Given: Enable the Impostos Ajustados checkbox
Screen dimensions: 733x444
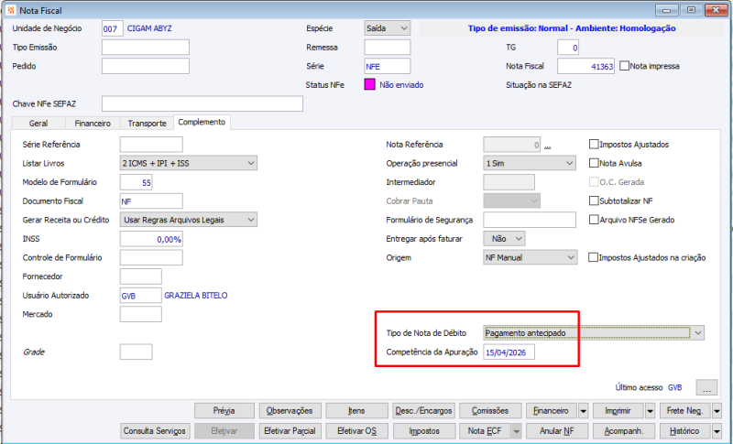Looking at the screenshot, I should coord(594,145).
